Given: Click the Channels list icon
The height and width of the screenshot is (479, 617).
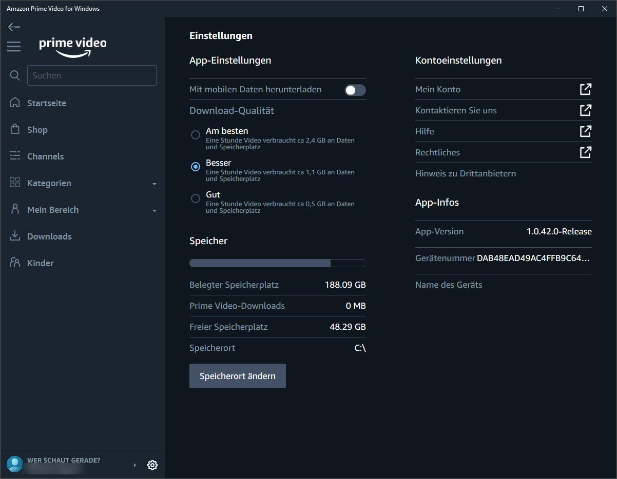Looking at the screenshot, I should pos(15,156).
